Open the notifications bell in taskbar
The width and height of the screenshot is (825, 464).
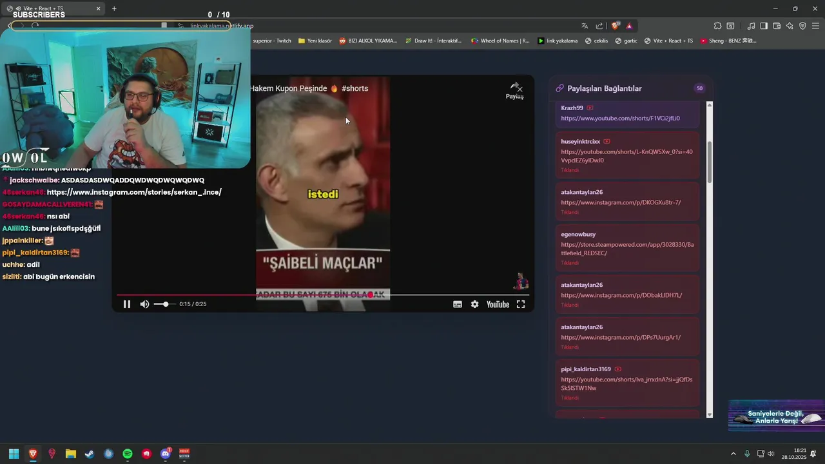814,454
